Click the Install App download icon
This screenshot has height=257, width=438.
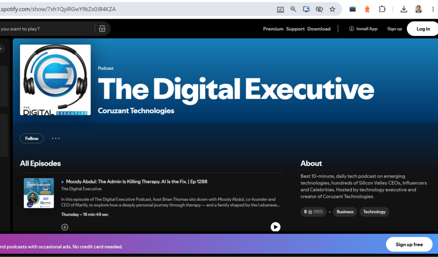(x=352, y=29)
